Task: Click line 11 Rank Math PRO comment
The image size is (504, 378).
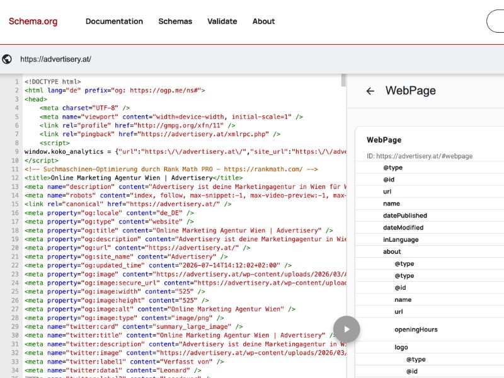Action: [171, 169]
